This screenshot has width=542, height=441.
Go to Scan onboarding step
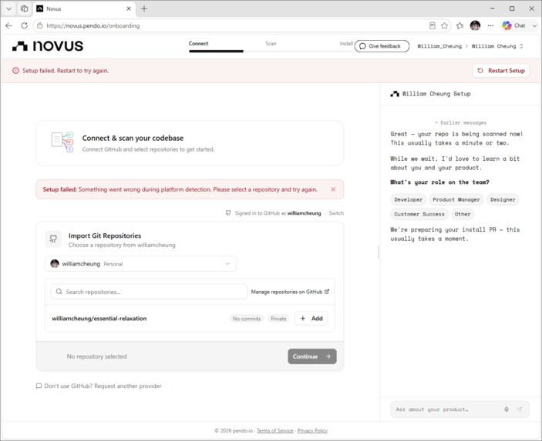click(x=271, y=43)
